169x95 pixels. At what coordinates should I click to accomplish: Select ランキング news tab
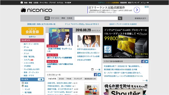78,79
